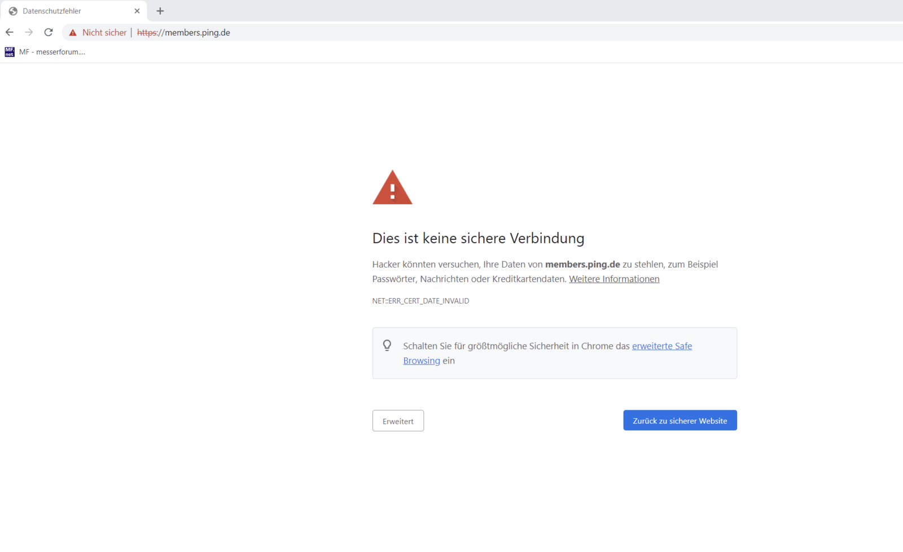Click the Erweitert button
This screenshot has width=903, height=552.
pos(398,421)
